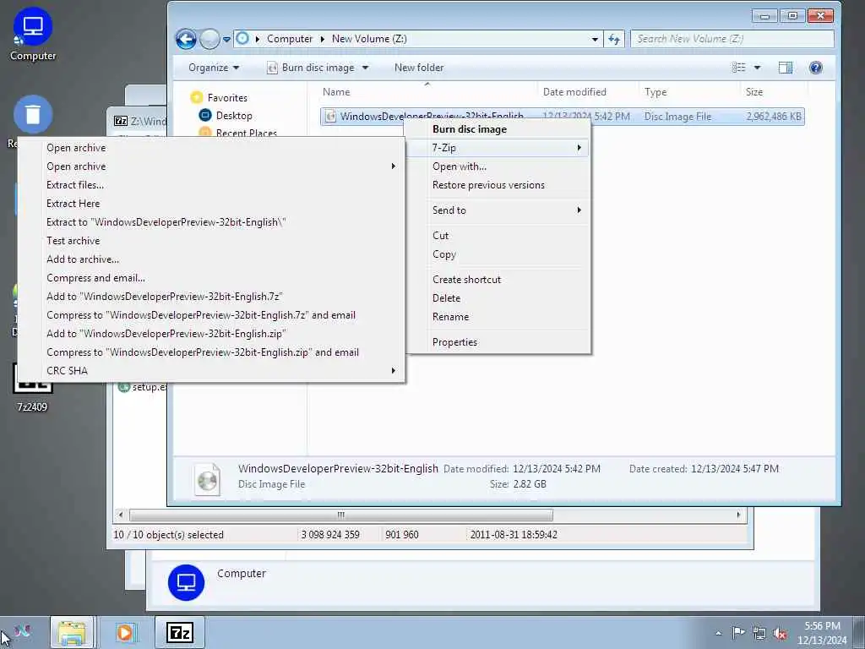Select Add to archive... option
This screenshot has height=649, width=865.
coord(210,259)
